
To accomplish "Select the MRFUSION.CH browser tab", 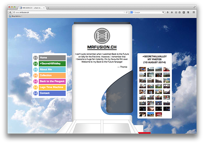I will click(x=32, y=8).
